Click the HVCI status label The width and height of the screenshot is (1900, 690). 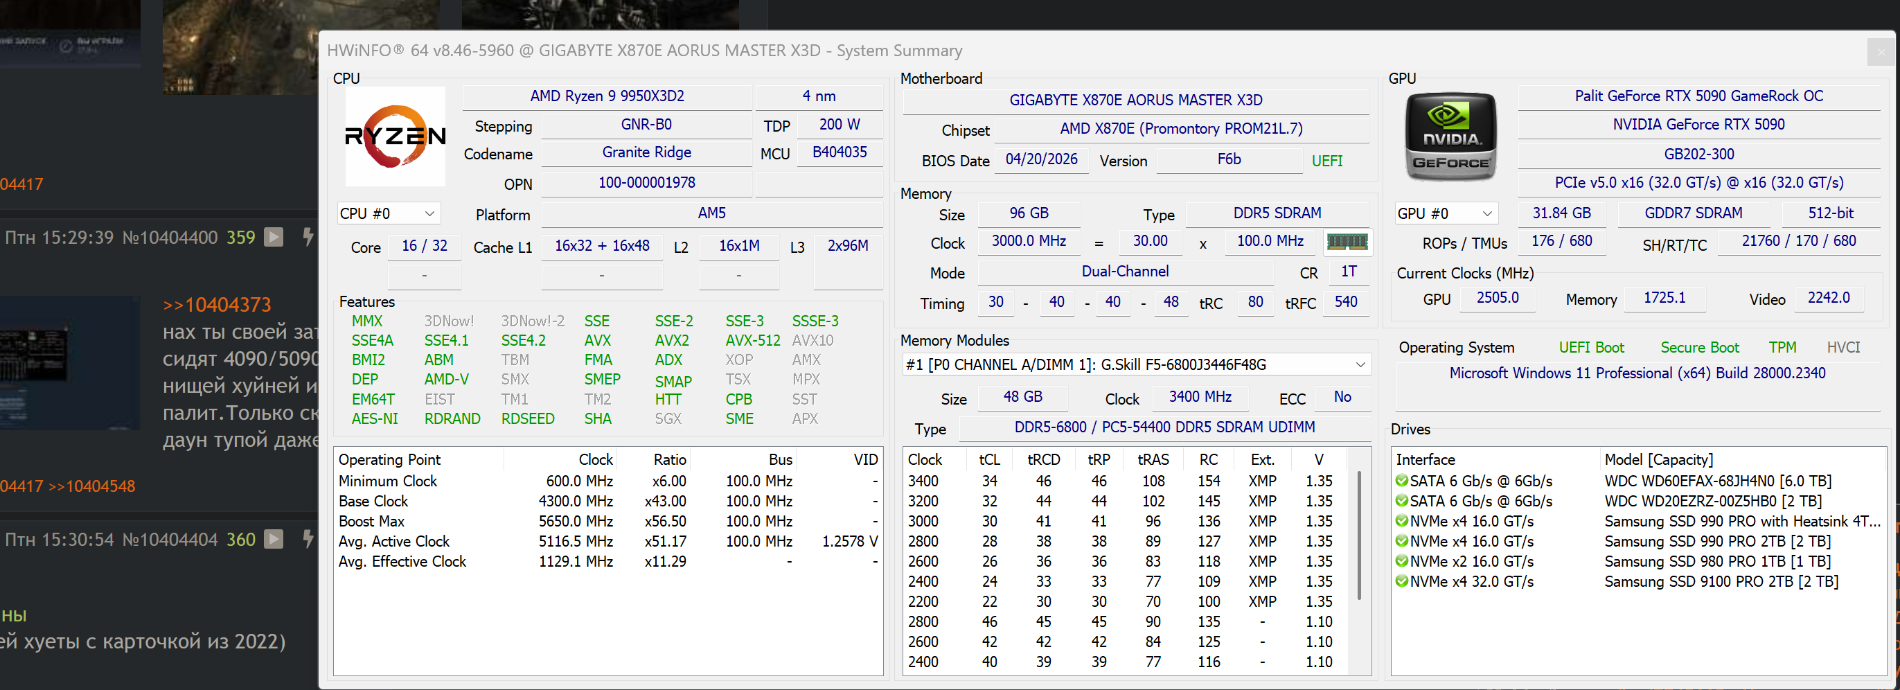point(1843,348)
